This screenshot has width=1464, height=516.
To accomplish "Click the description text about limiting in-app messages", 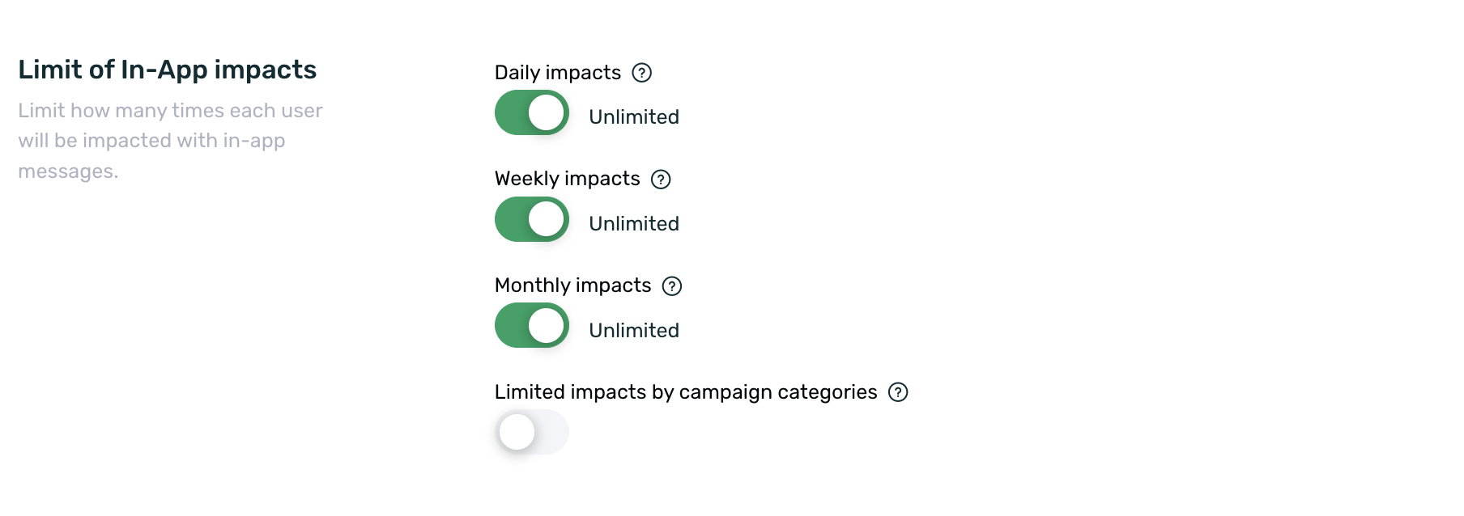I will click(x=170, y=141).
